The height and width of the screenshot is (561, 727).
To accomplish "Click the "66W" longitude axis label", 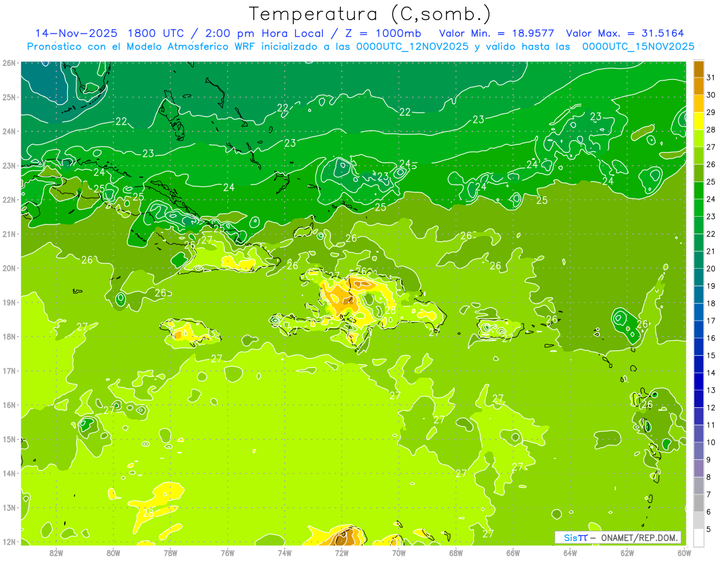I will coord(513,553).
